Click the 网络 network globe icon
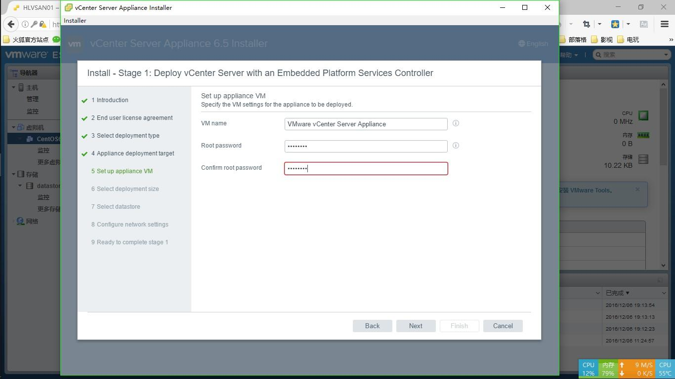Screen dimensions: 675x379 (x=21, y=222)
